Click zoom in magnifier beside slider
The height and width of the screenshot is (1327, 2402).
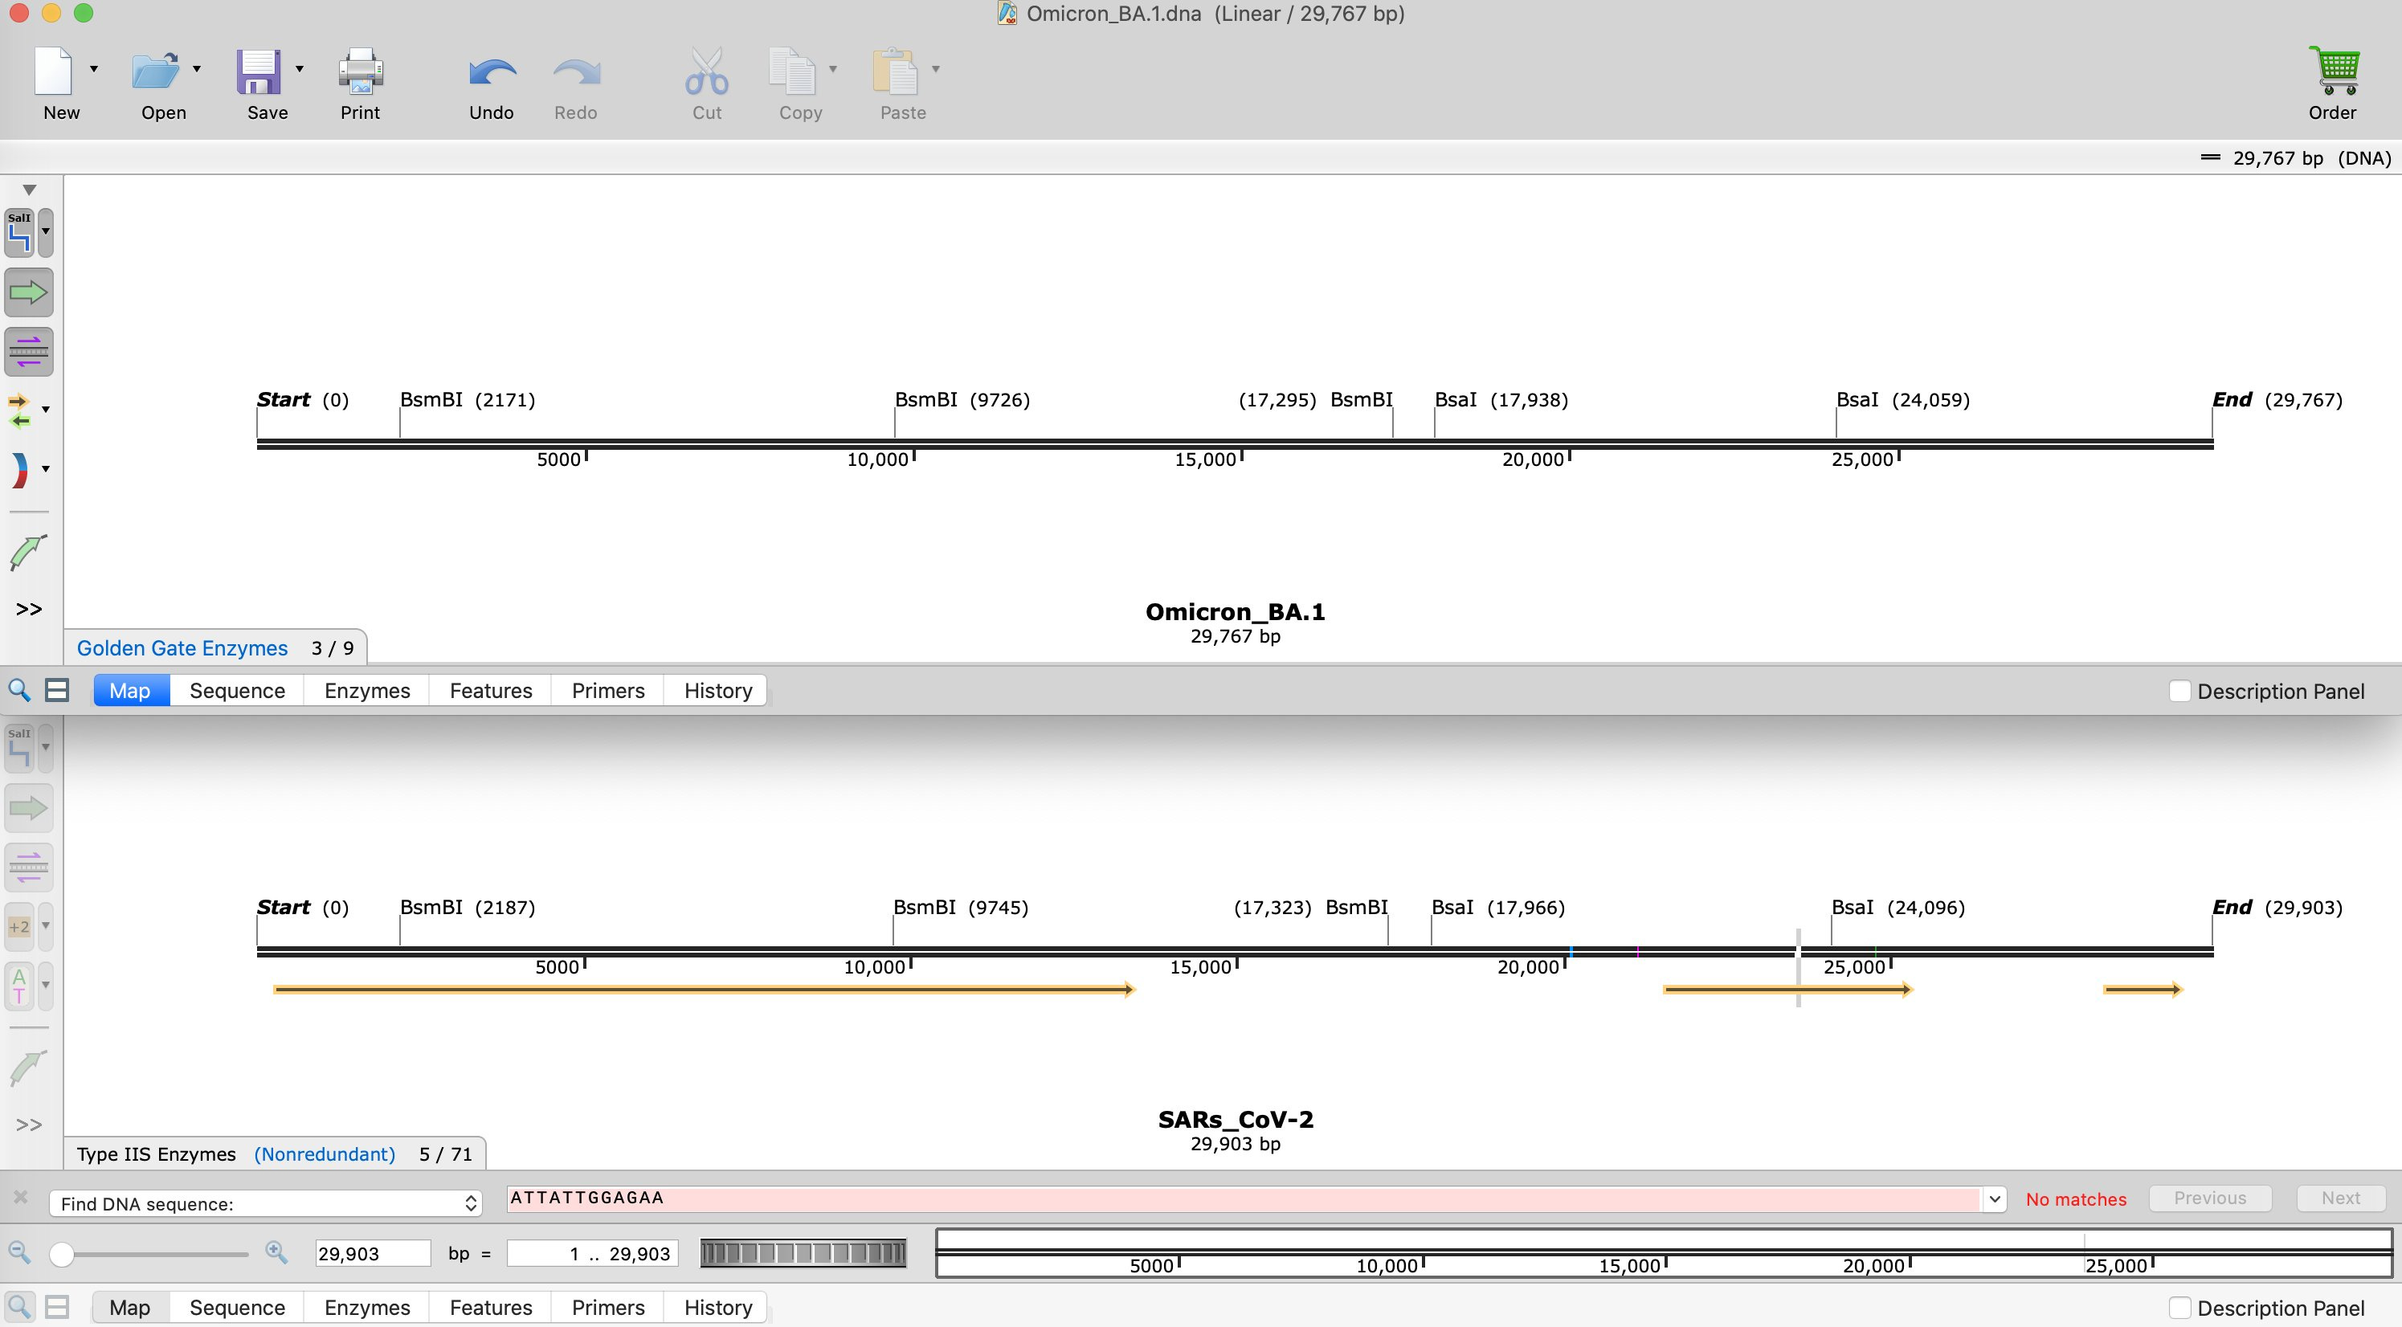[276, 1252]
